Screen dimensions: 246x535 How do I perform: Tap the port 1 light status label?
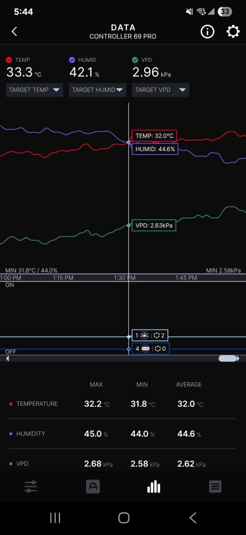coord(150,336)
